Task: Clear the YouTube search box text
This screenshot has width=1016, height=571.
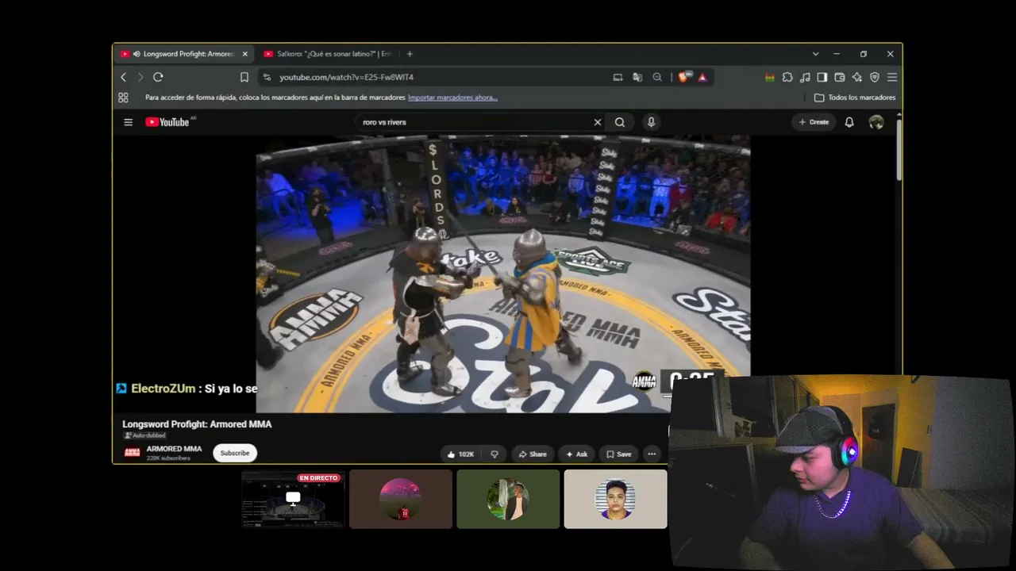Action: tap(598, 122)
